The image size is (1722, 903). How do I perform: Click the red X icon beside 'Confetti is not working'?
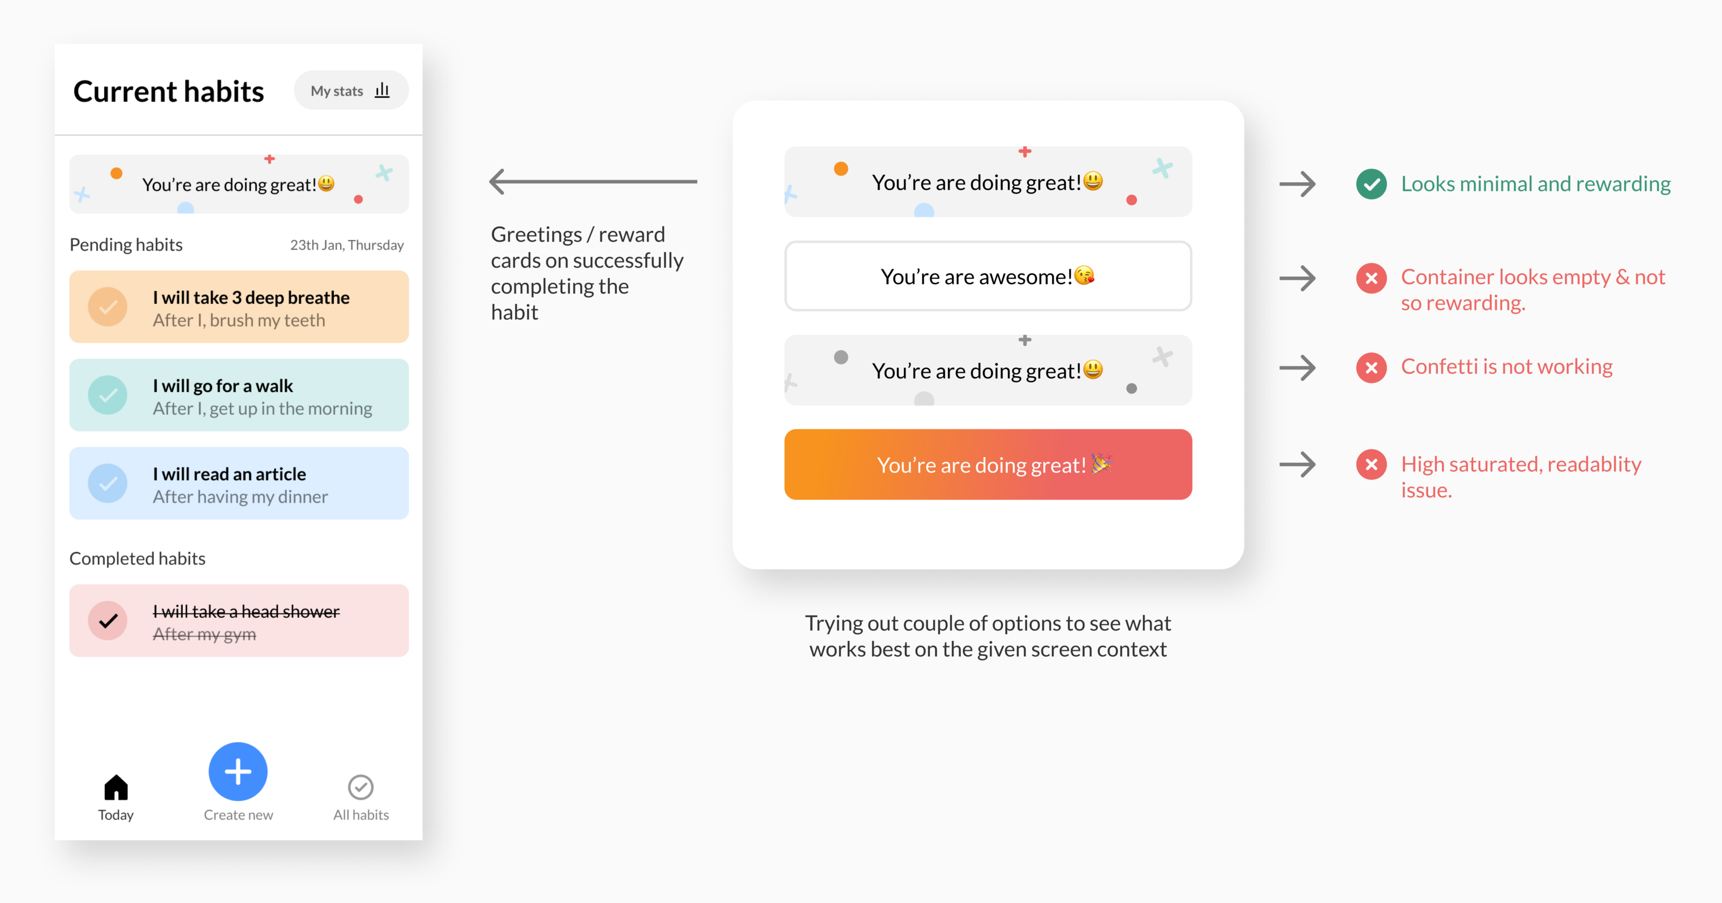tap(1371, 367)
